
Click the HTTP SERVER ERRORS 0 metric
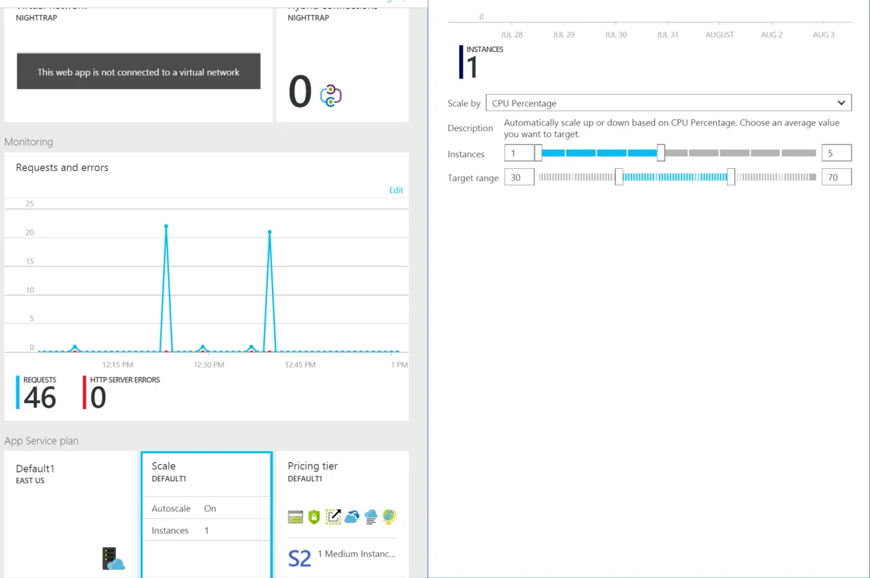coord(122,393)
